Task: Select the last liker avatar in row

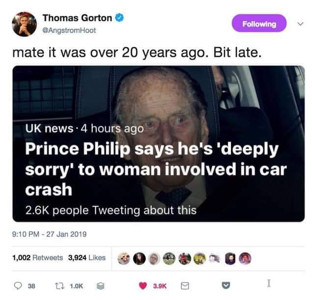Action: [245, 258]
